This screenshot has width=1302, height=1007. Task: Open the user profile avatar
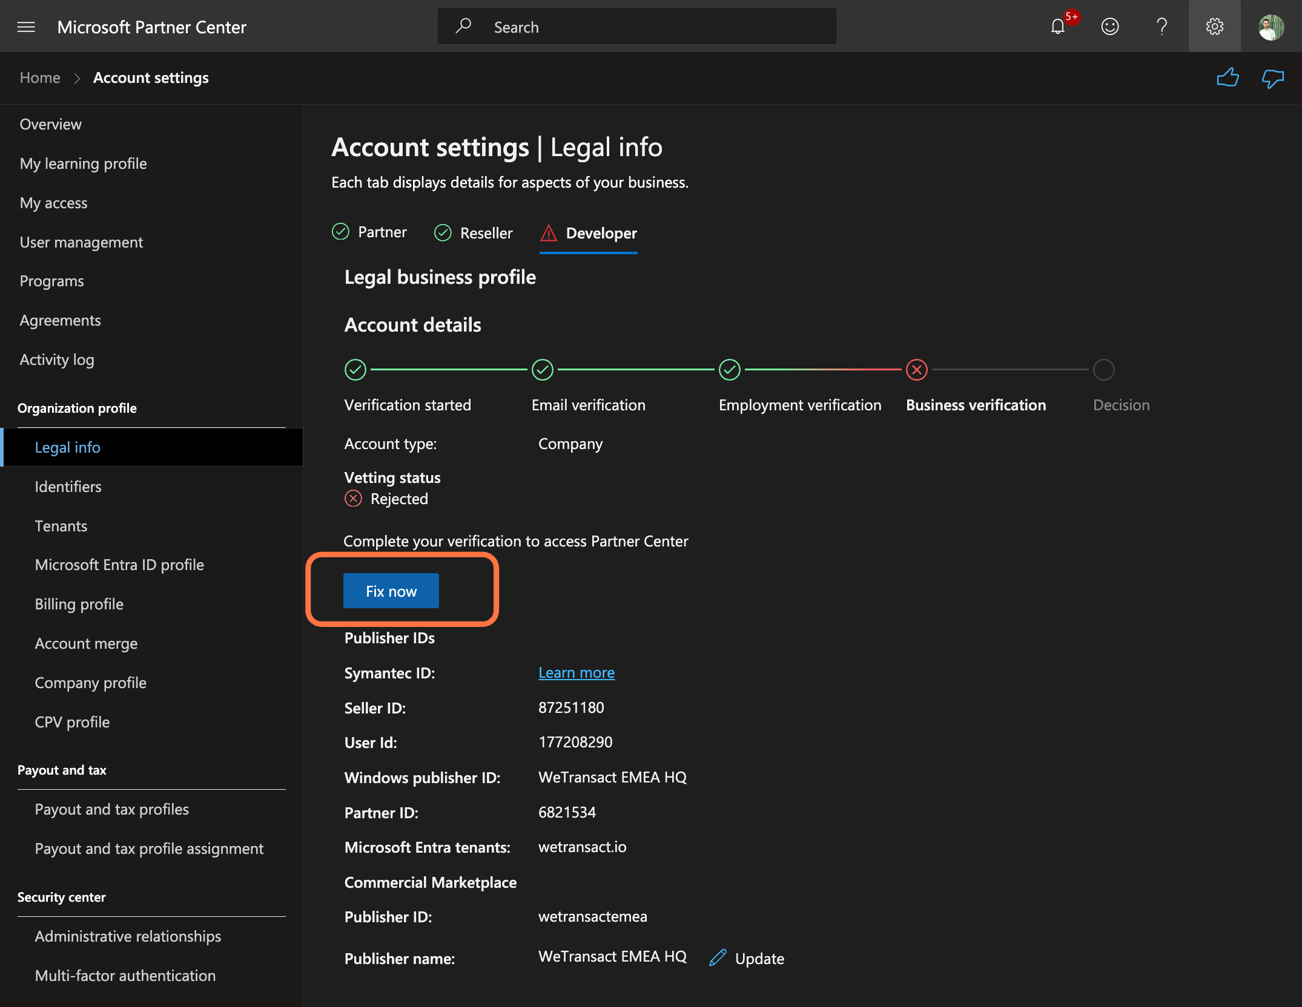1271,27
